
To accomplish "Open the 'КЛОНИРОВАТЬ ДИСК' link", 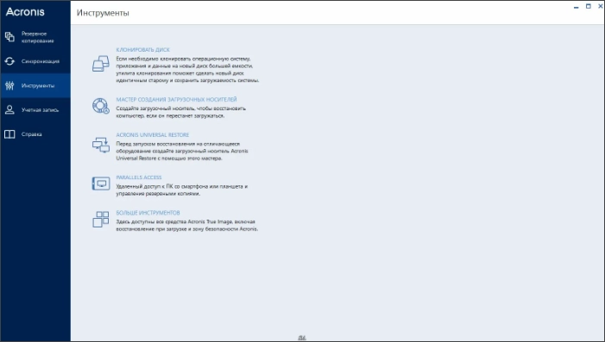I will pyautogui.click(x=142, y=50).
